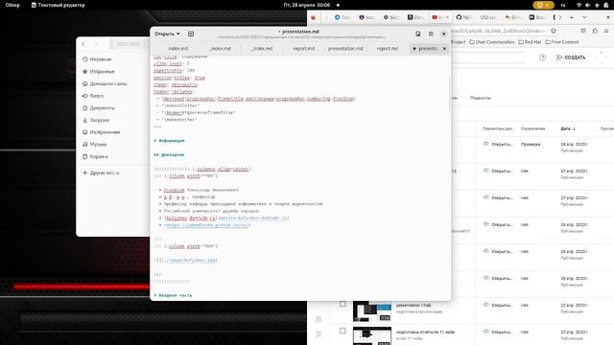Switch to the Telegram browser tab
This screenshot has width=614, height=345.
pyautogui.click(x=342, y=17)
